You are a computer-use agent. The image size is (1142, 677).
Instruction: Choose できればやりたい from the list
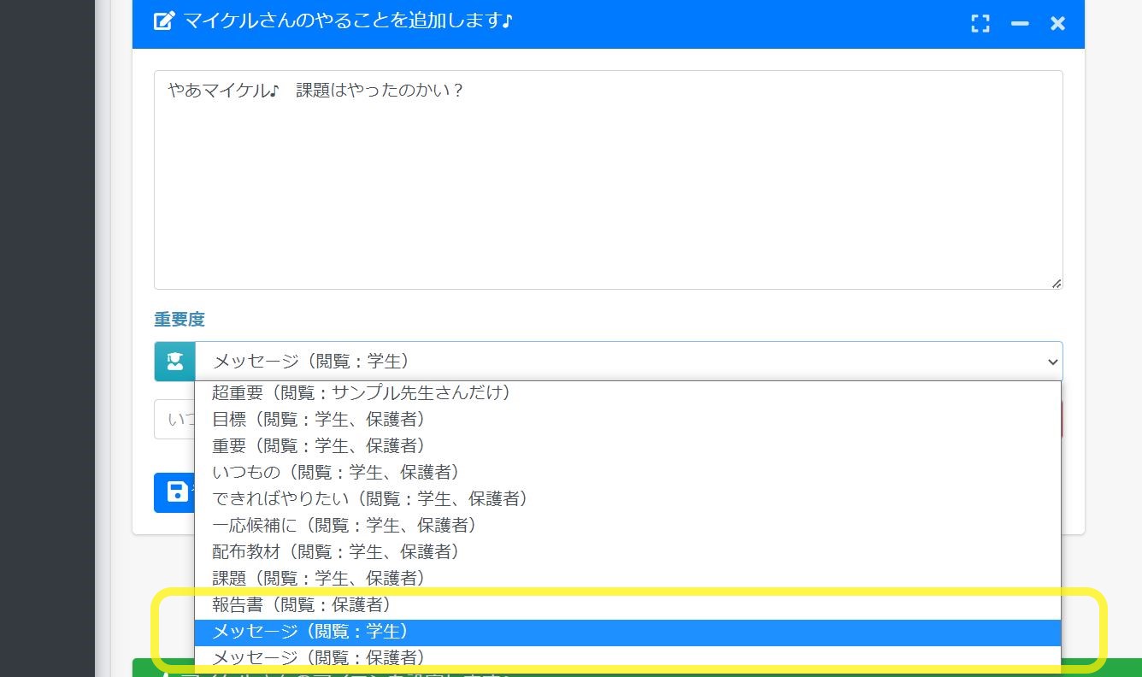tap(369, 498)
